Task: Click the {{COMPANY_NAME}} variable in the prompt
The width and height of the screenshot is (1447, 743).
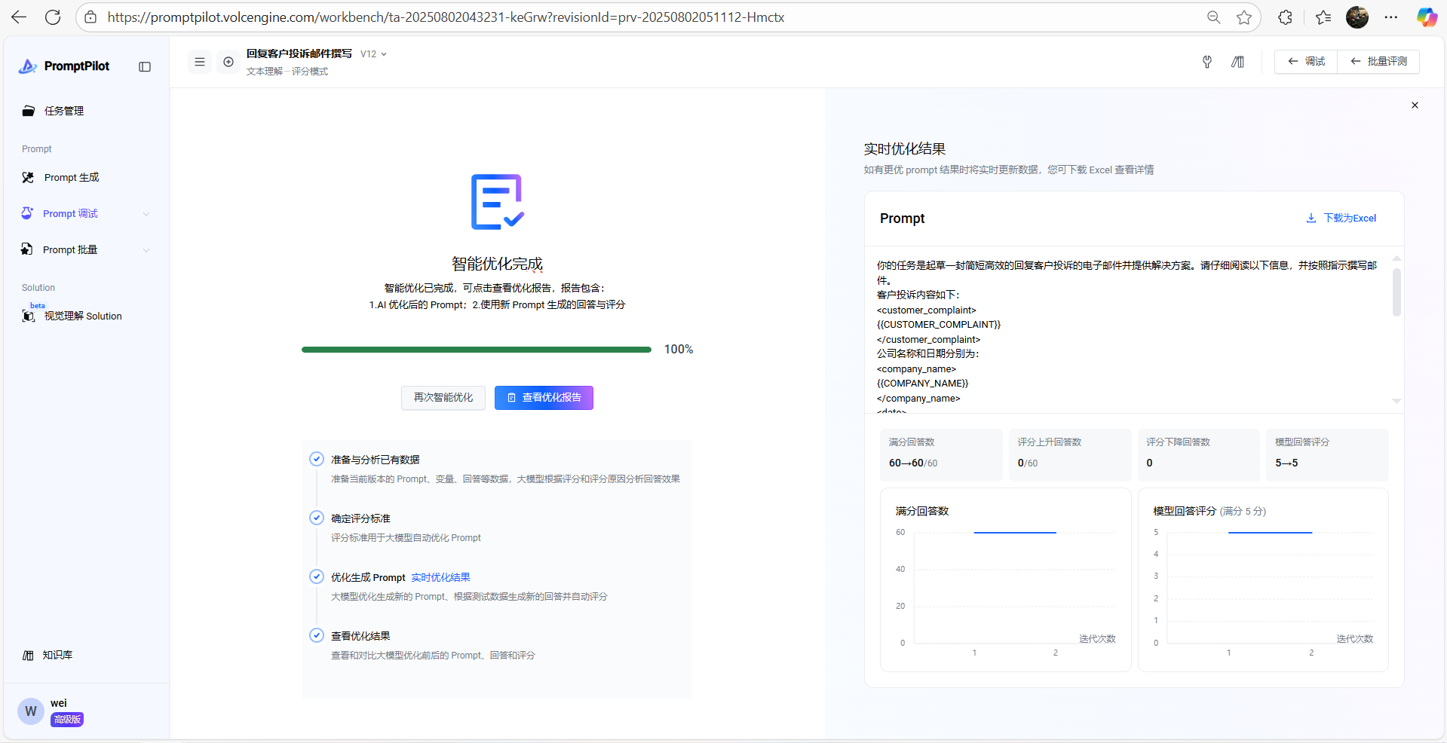Action: coord(922,384)
